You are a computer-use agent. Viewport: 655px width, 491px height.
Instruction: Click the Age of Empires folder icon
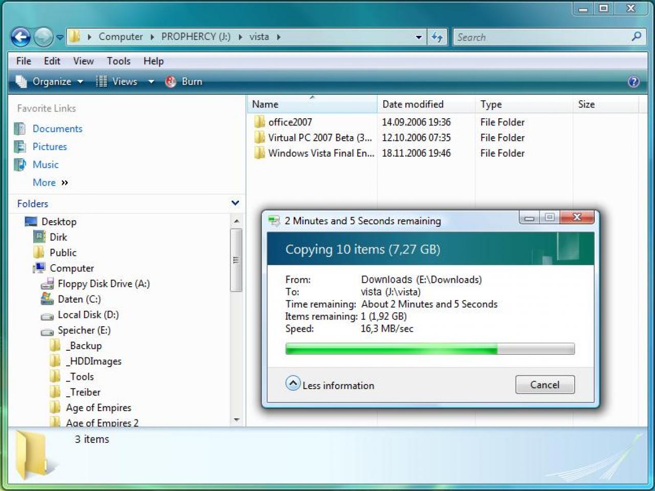pyautogui.click(x=55, y=408)
